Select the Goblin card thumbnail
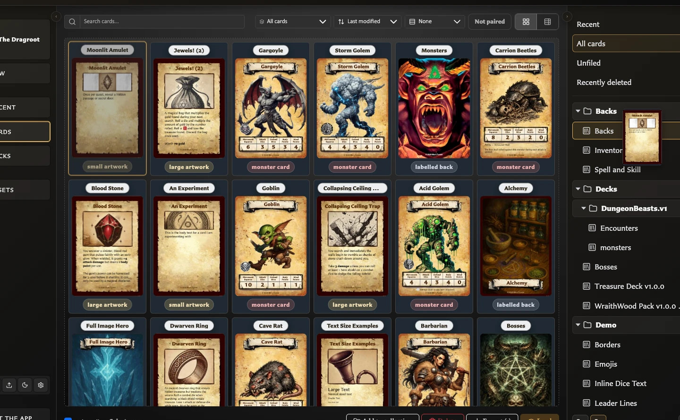 pos(271,246)
